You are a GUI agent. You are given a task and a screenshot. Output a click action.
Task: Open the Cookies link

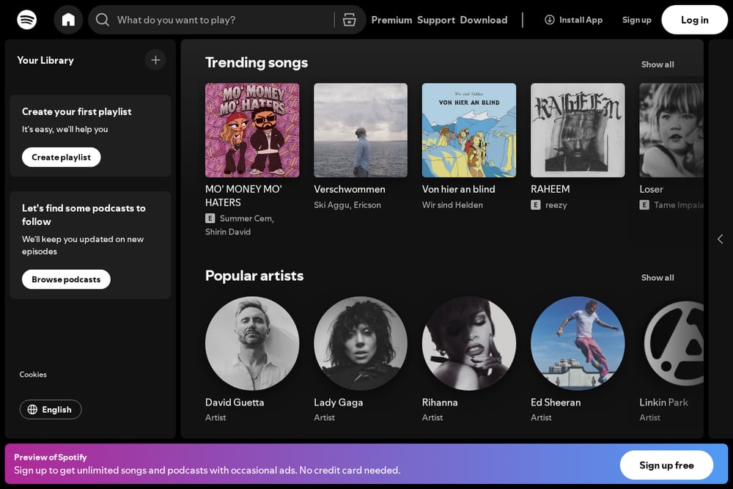(33, 375)
